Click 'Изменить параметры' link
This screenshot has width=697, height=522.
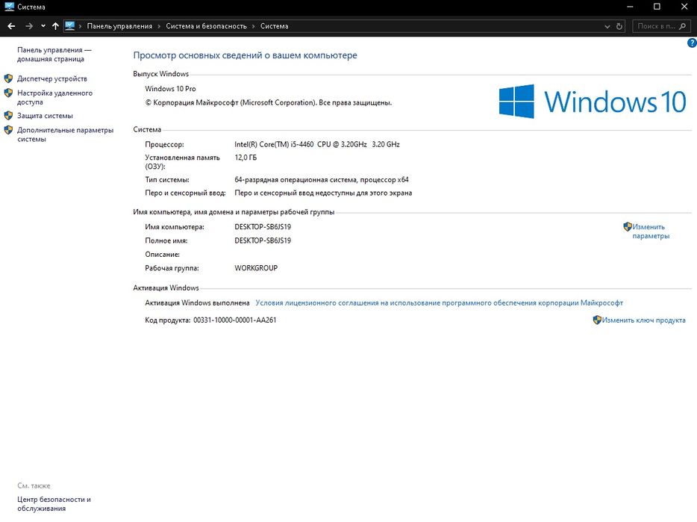point(651,232)
